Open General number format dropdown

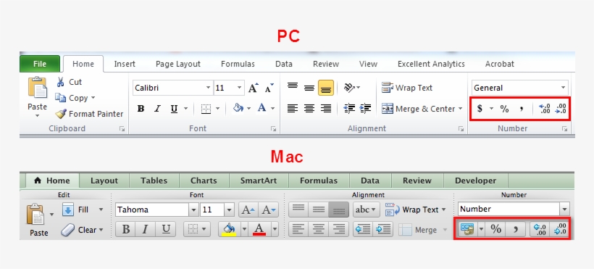tap(563, 88)
